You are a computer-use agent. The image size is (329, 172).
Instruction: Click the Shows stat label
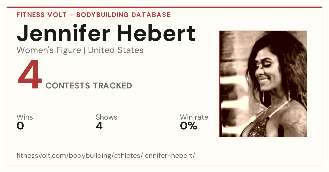click(x=106, y=117)
